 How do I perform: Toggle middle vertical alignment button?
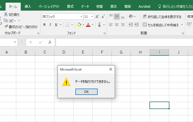[x=117, y=17]
